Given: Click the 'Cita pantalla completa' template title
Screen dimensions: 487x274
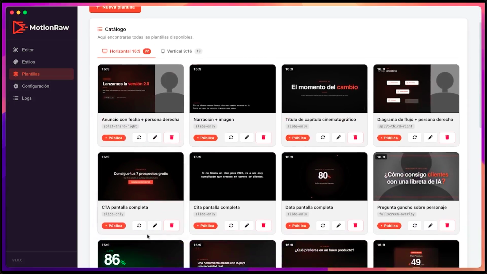Looking at the screenshot, I should pos(217,207).
